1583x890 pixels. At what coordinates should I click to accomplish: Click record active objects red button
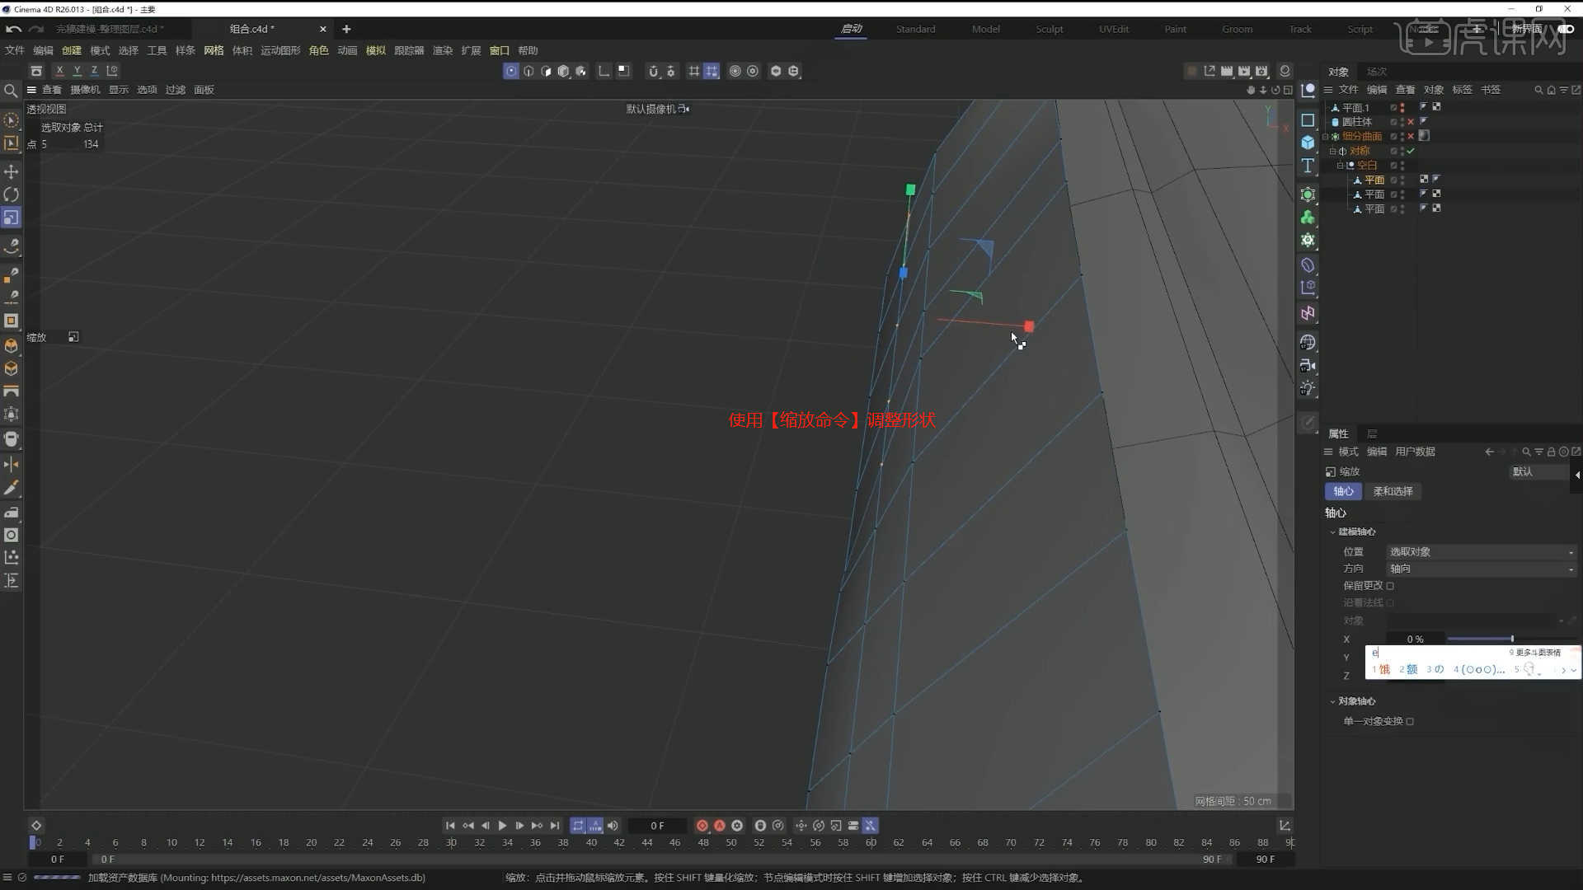(702, 826)
